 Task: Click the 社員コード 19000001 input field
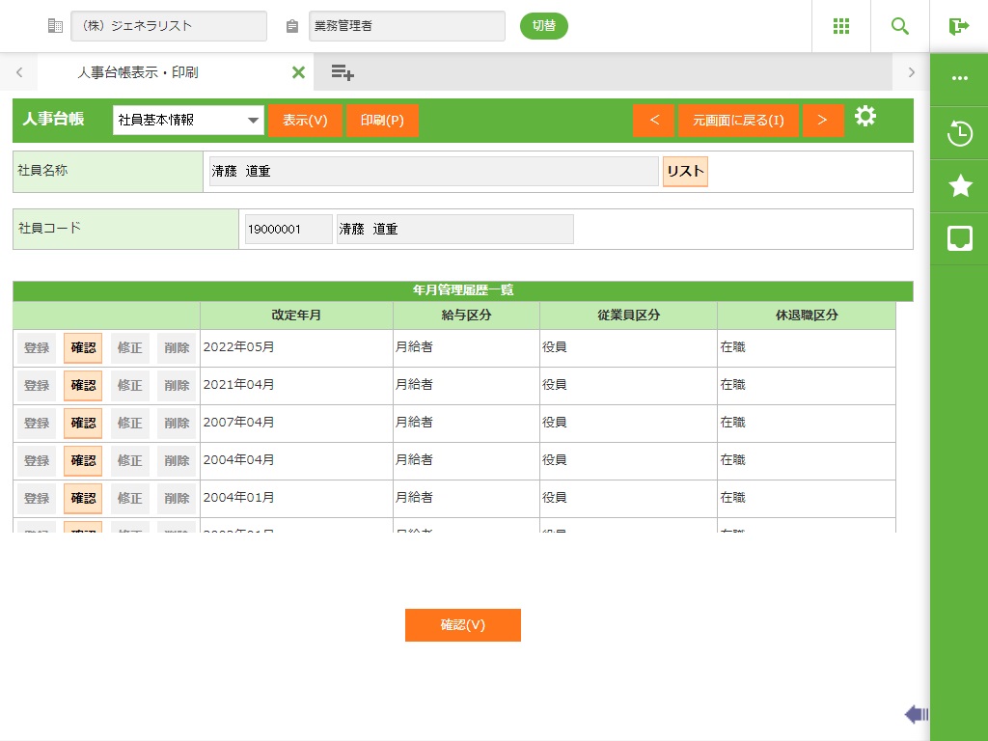coord(288,230)
